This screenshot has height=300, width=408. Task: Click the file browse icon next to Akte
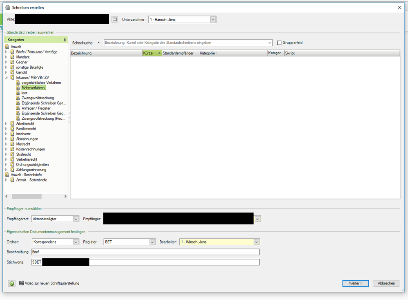[115, 19]
